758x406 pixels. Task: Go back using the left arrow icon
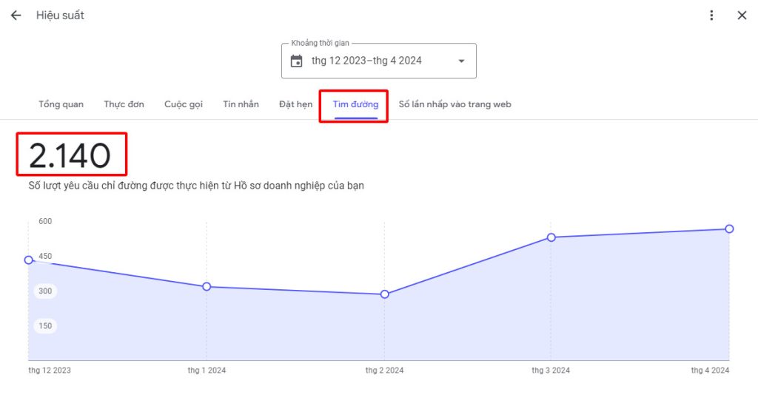pos(16,16)
